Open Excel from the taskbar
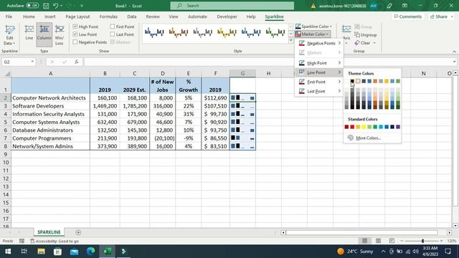The height and width of the screenshot is (258, 459). (108, 252)
